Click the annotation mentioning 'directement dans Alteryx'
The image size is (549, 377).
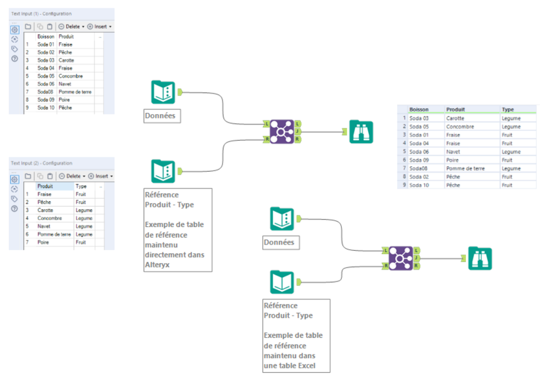click(x=178, y=230)
